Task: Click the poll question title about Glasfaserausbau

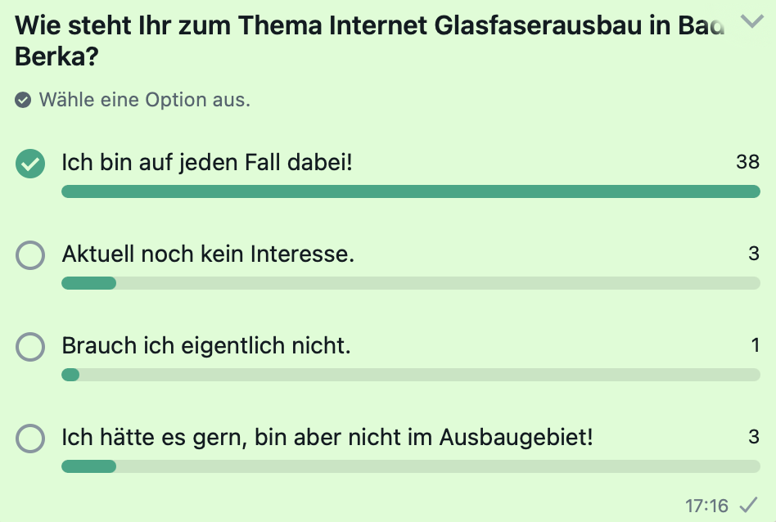Action: [368, 41]
